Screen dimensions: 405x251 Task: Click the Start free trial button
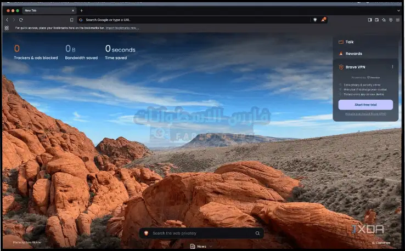tap(365, 105)
